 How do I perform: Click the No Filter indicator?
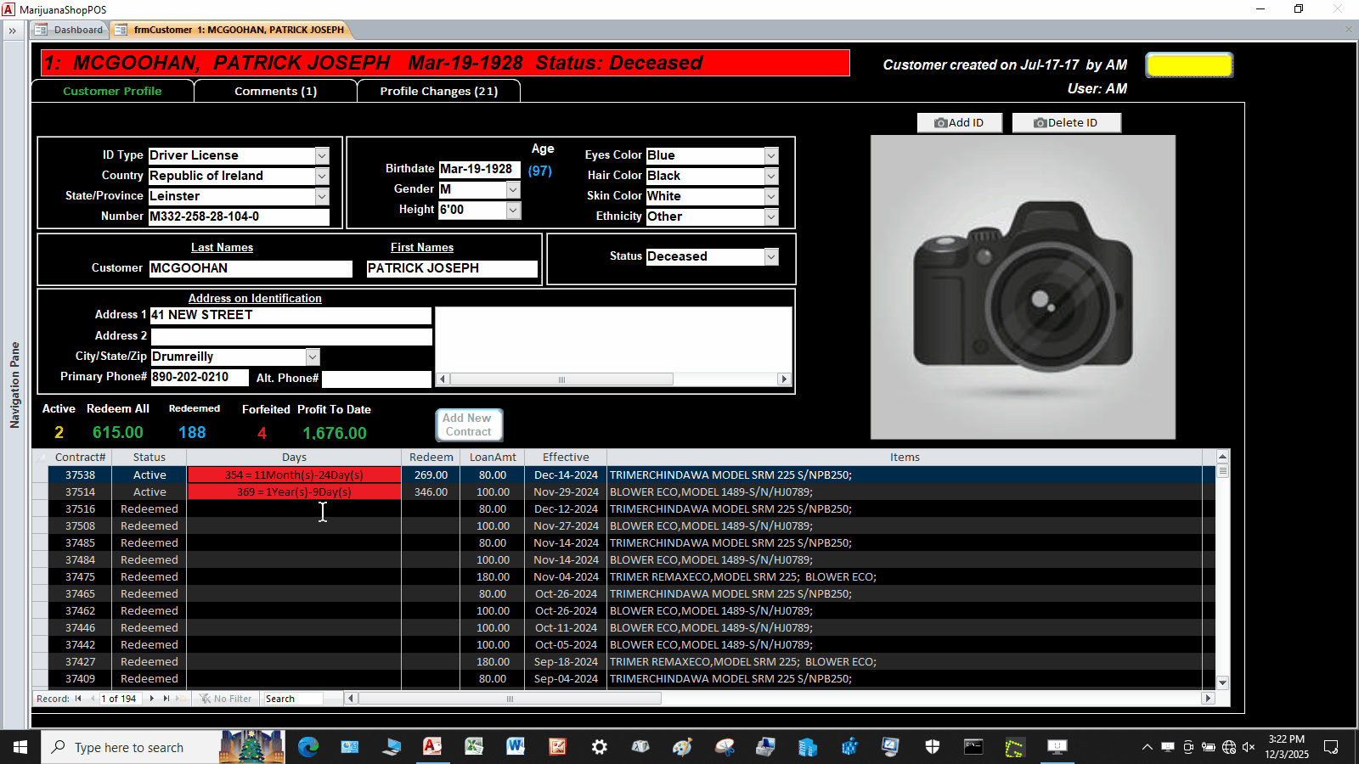point(226,699)
